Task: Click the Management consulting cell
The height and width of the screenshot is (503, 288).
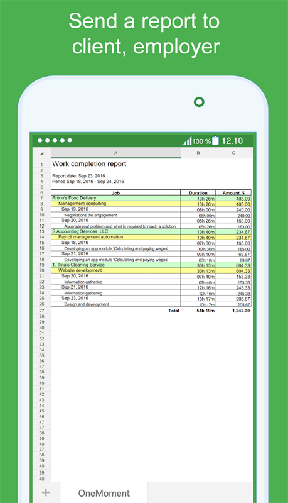Action: tap(115, 204)
